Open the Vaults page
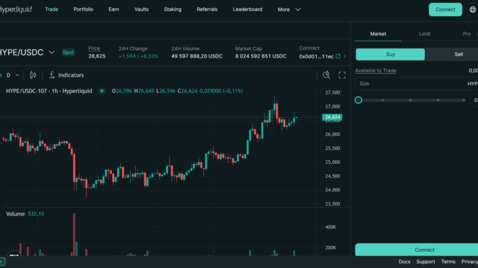 click(142, 10)
